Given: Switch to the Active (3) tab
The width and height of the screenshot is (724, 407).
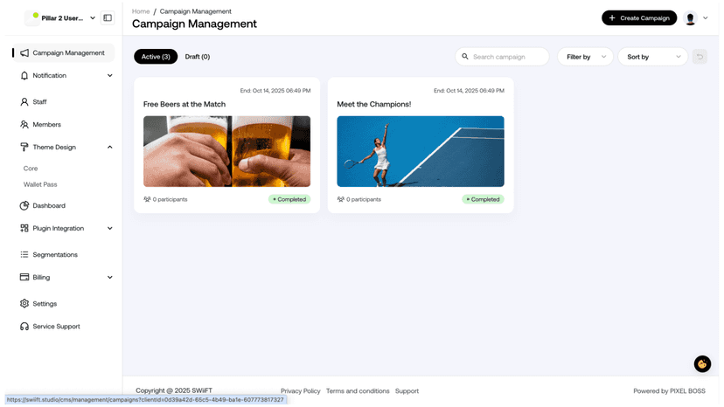Looking at the screenshot, I should click(x=156, y=57).
